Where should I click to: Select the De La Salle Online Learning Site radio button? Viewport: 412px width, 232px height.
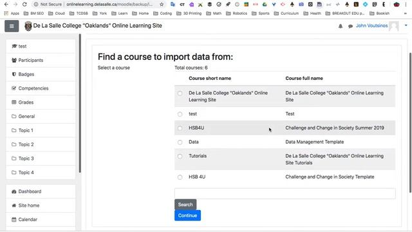180,93
